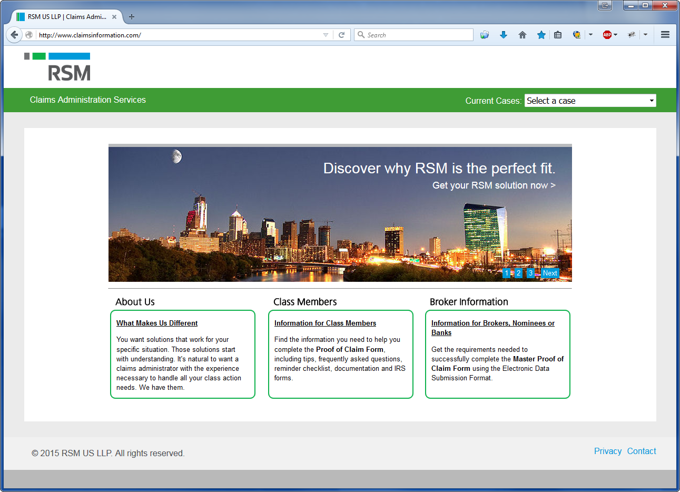
Task: Click the Discover why RSM banner headline
Action: [439, 168]
